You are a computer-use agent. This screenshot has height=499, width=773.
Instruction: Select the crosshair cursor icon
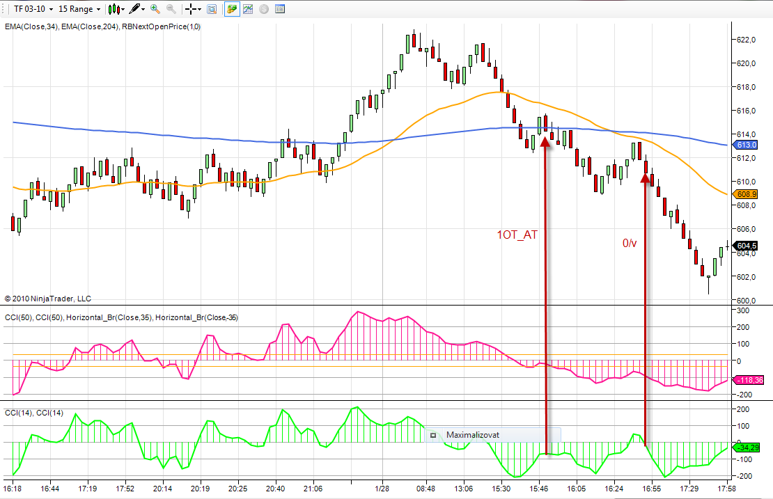[191, 9]
